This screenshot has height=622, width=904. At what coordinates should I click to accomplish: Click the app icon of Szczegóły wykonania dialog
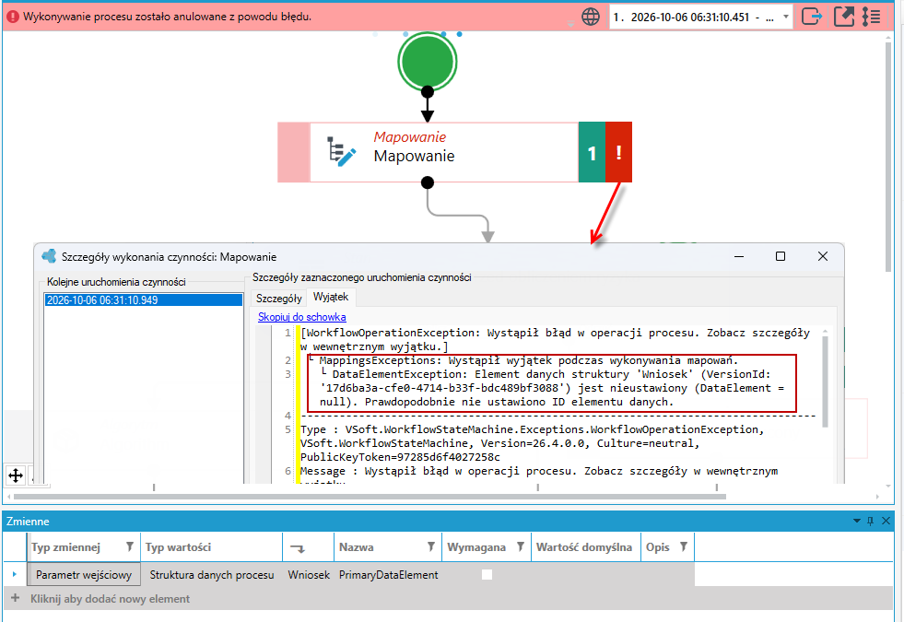(49, 256)
